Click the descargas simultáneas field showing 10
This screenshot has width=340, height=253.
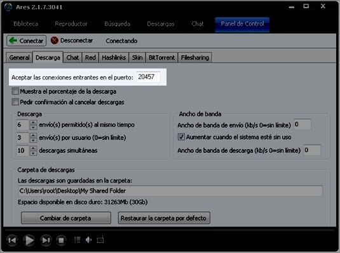tap(23, 150)
